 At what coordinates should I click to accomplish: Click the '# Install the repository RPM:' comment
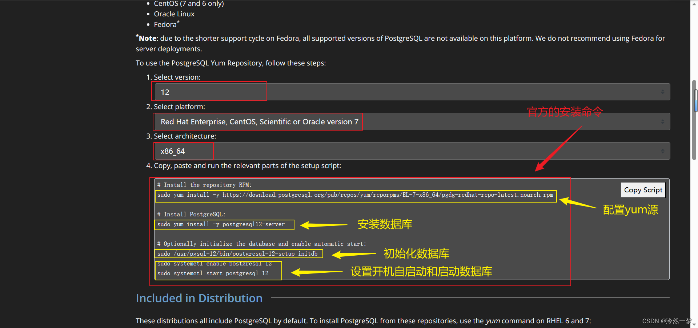(204, 185)
